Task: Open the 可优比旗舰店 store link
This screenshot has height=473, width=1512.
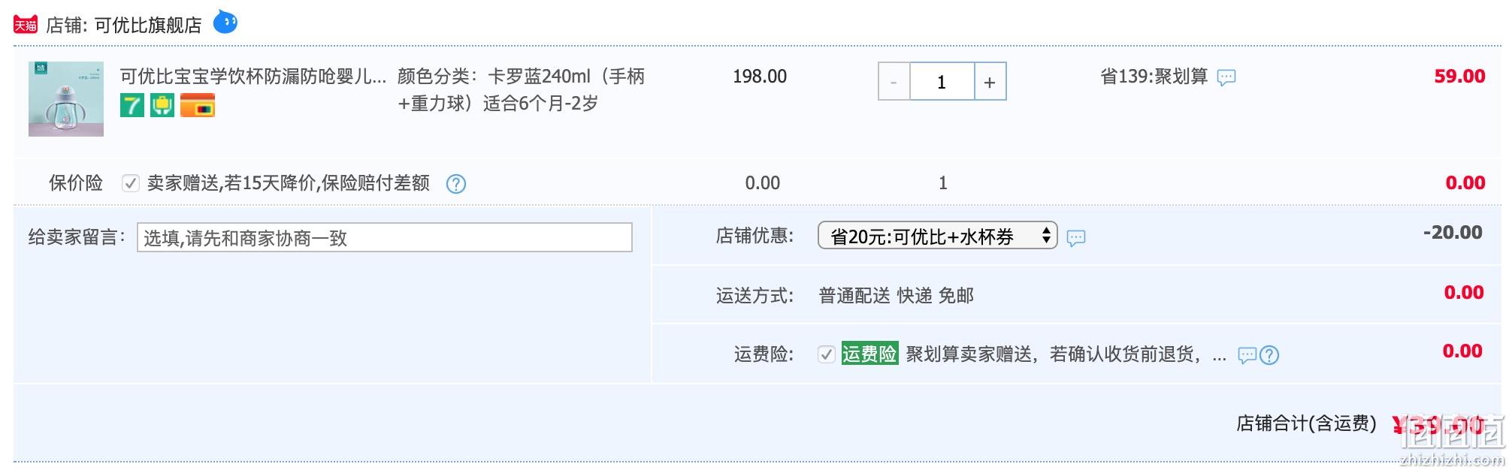Action: pos(148,26)
